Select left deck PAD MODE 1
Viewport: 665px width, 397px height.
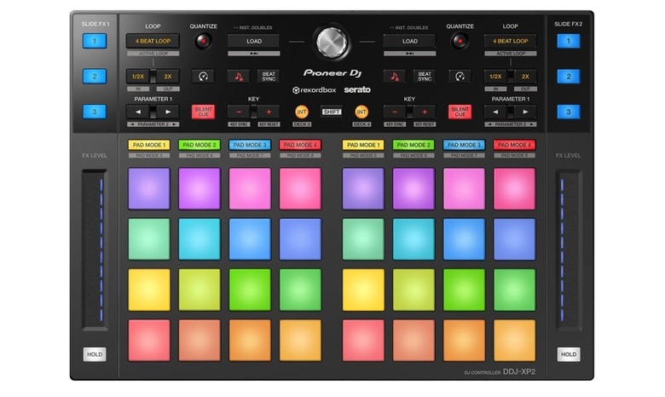[x=149, y=145]
